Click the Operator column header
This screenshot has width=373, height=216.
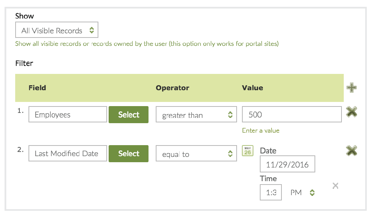click(x=172, y=88)
